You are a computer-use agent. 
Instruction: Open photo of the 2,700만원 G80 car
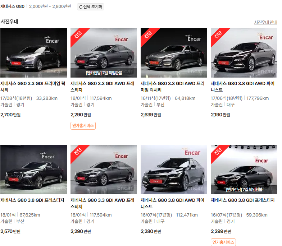pos(34,53)
